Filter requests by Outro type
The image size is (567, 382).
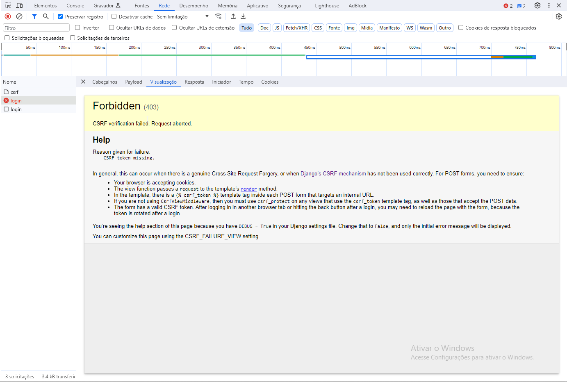pyautogui.click(x=445, y=28)
